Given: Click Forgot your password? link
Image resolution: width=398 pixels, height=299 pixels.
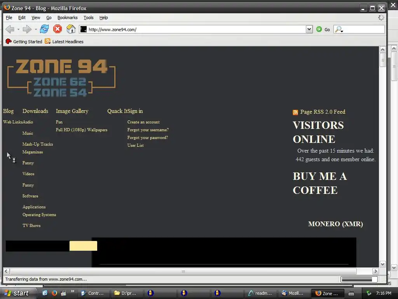Looking at the screenshot, I should tap(147, 137).
